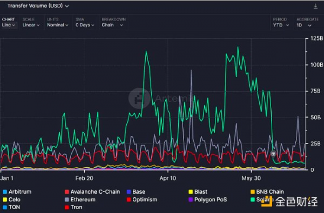Click the 75B y-axis label
The height and width of the screenshot is (213, 324).
click(x=316, y=91)
